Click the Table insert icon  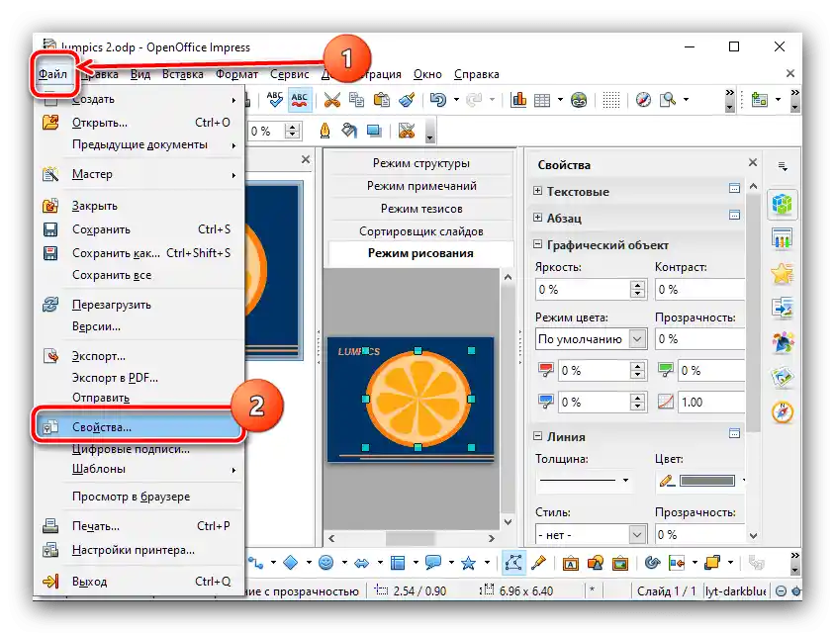point(542,100)
